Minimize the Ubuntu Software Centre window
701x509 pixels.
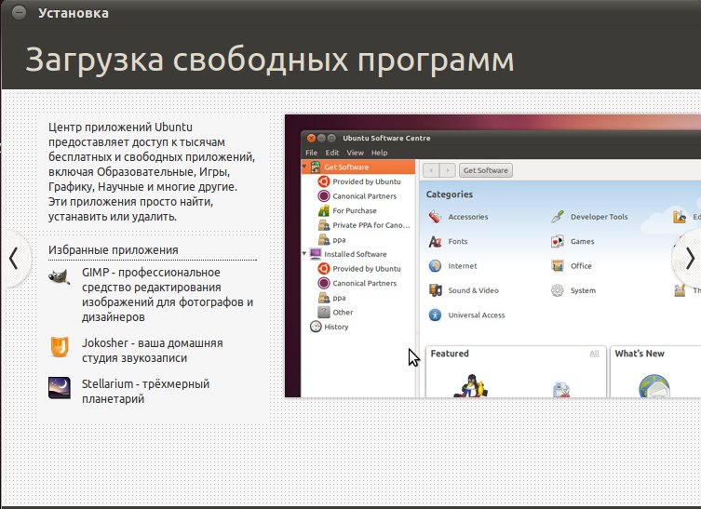pos(321,138)
